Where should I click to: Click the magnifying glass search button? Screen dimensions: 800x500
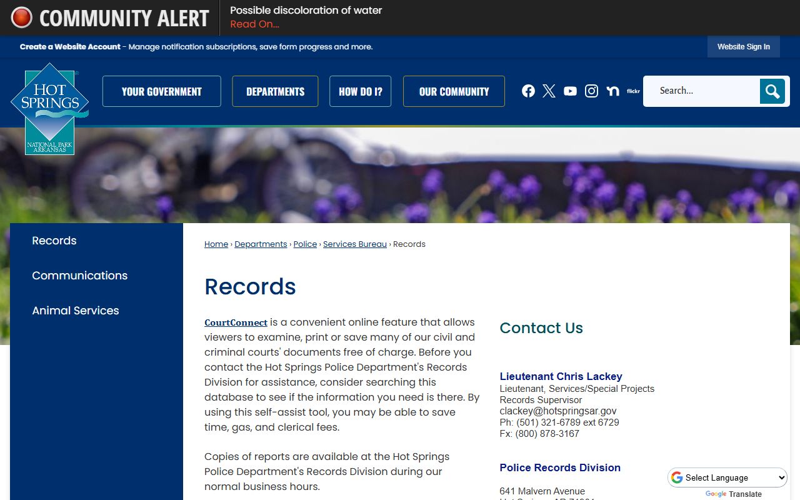[772, 91]
